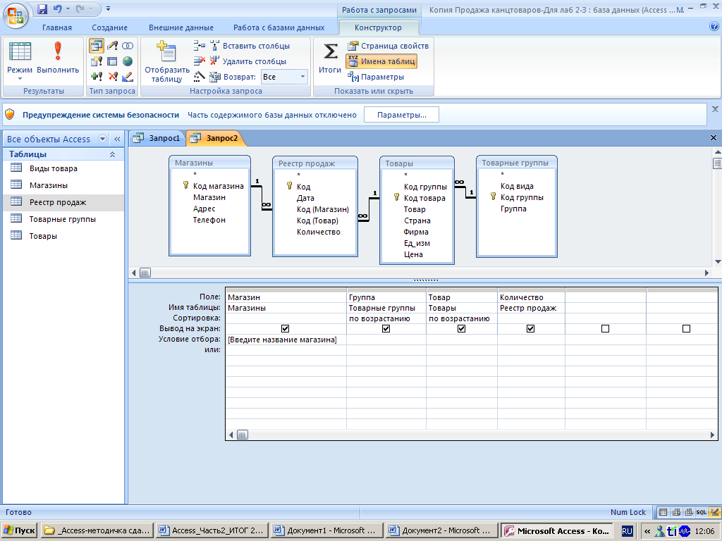Open query Параметры in ribbon
722x541 pixels.
376,77
